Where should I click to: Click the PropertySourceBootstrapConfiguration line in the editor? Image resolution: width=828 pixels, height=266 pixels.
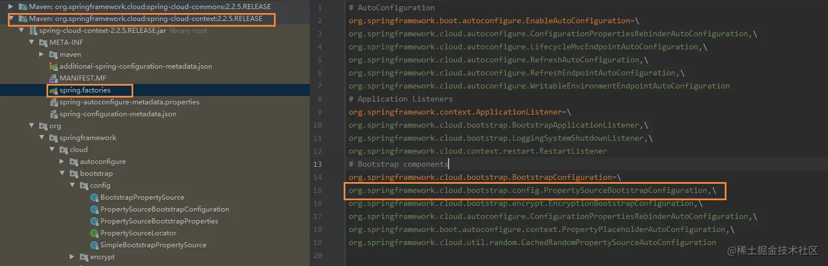(533, 191)
